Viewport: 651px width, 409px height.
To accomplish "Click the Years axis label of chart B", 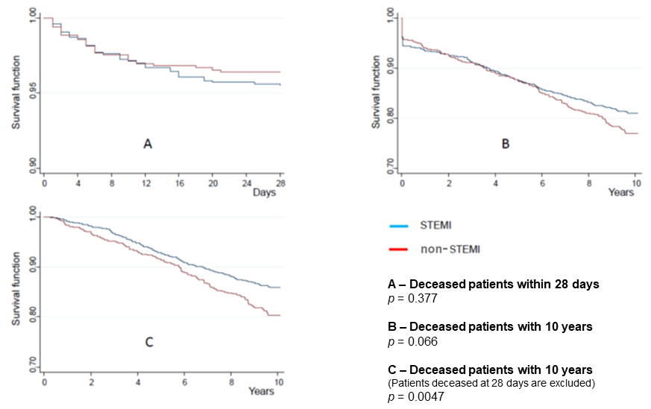I will [620, 193].
